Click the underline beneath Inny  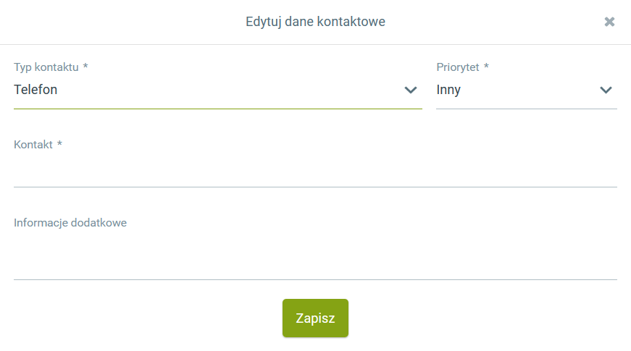coord(527,109)
